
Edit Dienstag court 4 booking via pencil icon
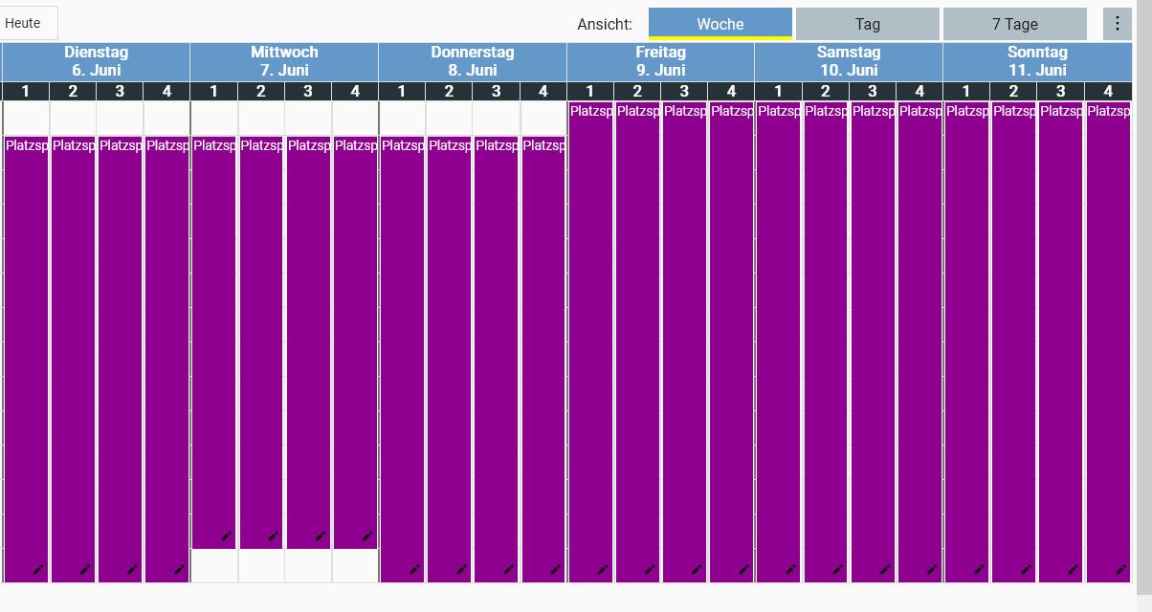point(180,570)
